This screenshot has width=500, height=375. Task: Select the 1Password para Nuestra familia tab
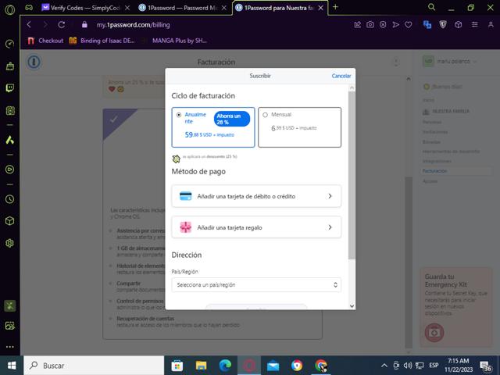pyautogui.click(x=280, y=8)
